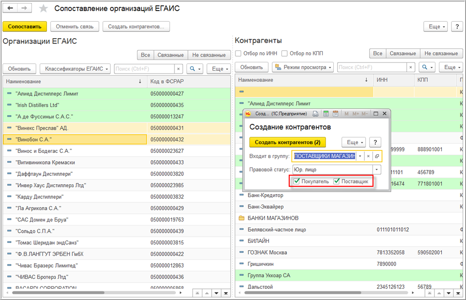Image resolution: width=466 pixels, height=300 pixels.
Task: Click the M memory button in dialog title bar
Action: pos(346,114)
